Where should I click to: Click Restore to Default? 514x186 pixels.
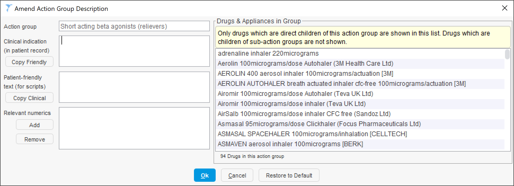pos(289,175)
